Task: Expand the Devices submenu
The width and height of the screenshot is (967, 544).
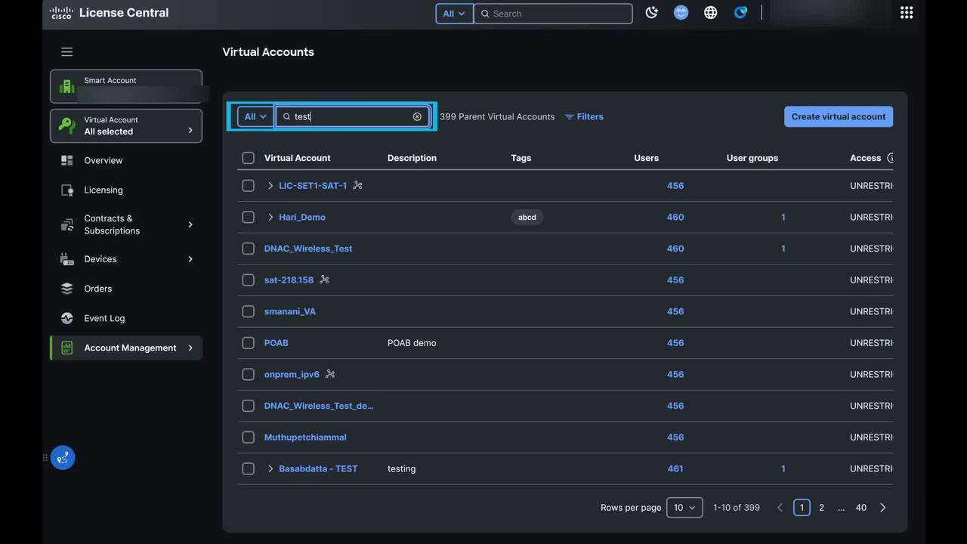Action: coord(190,259)
